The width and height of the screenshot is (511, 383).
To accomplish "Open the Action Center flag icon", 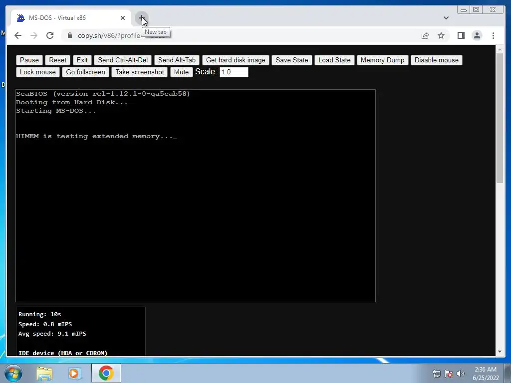I will click(x=449, y=374).
